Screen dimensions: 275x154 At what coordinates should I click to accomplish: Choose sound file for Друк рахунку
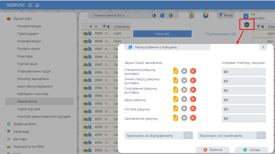pyautogui.click(x=176, y=99)
